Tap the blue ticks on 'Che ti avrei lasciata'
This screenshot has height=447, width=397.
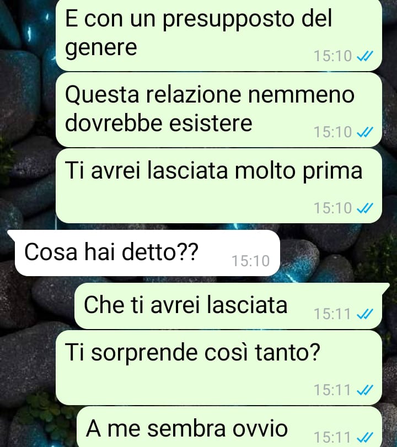tap(365, 314)
